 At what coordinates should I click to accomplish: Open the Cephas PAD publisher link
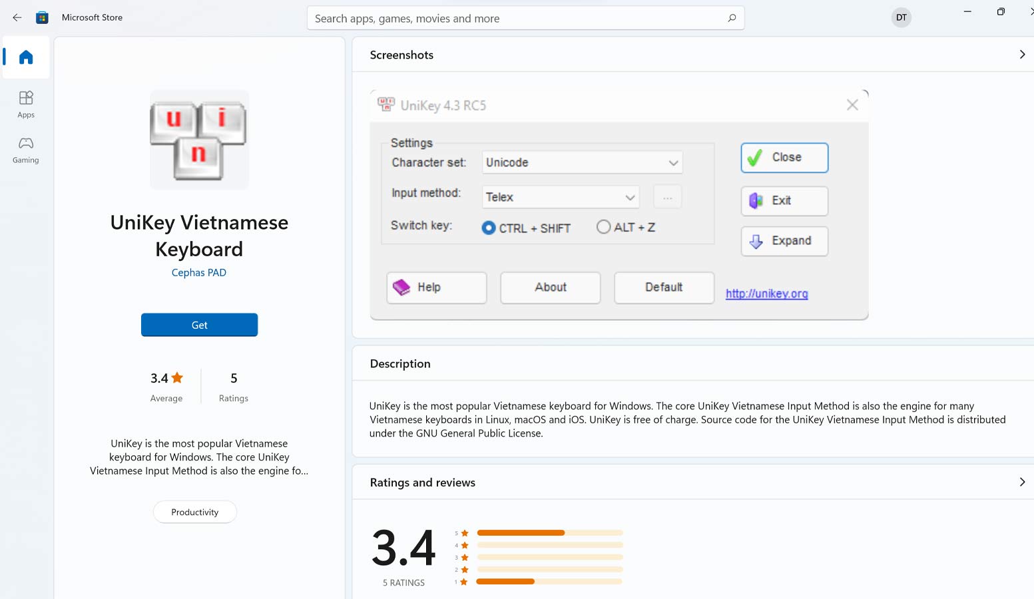(x=199, y=273)
